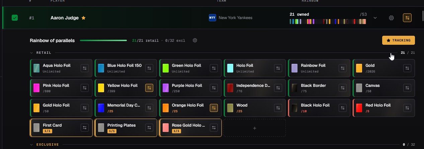Click Green Holo Foil color swatch
This screenshot has width=424, height=149.
(165, 68)
